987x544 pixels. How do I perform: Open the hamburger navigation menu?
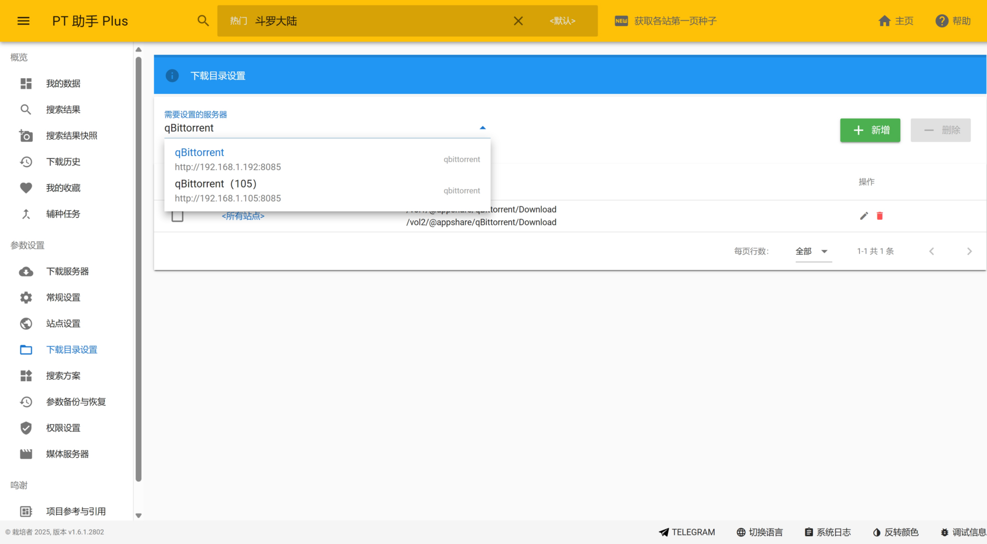[23, 21]
